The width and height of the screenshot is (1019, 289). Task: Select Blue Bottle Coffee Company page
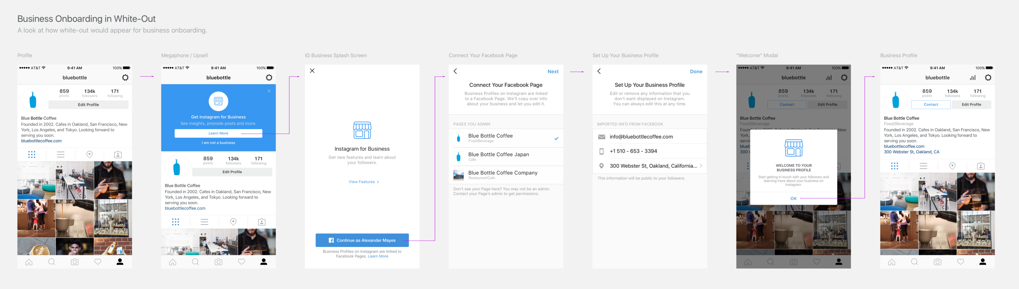tap(506, 175)
